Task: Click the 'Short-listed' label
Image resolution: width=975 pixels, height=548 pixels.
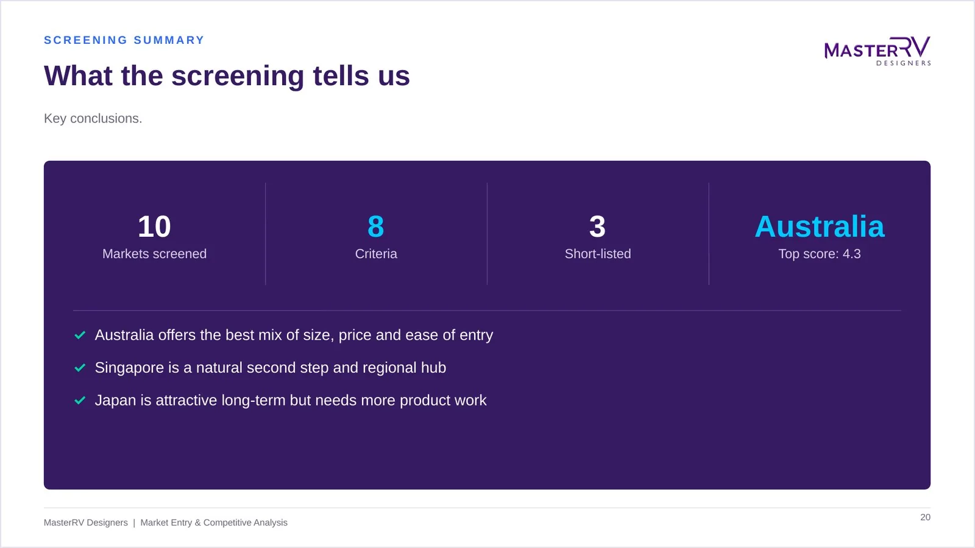Action: tap(598, 254)
